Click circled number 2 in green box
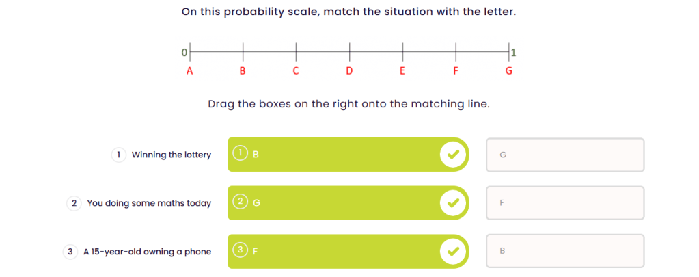The image size is (699, 277). pyautogui.click(x=240, y=202)
